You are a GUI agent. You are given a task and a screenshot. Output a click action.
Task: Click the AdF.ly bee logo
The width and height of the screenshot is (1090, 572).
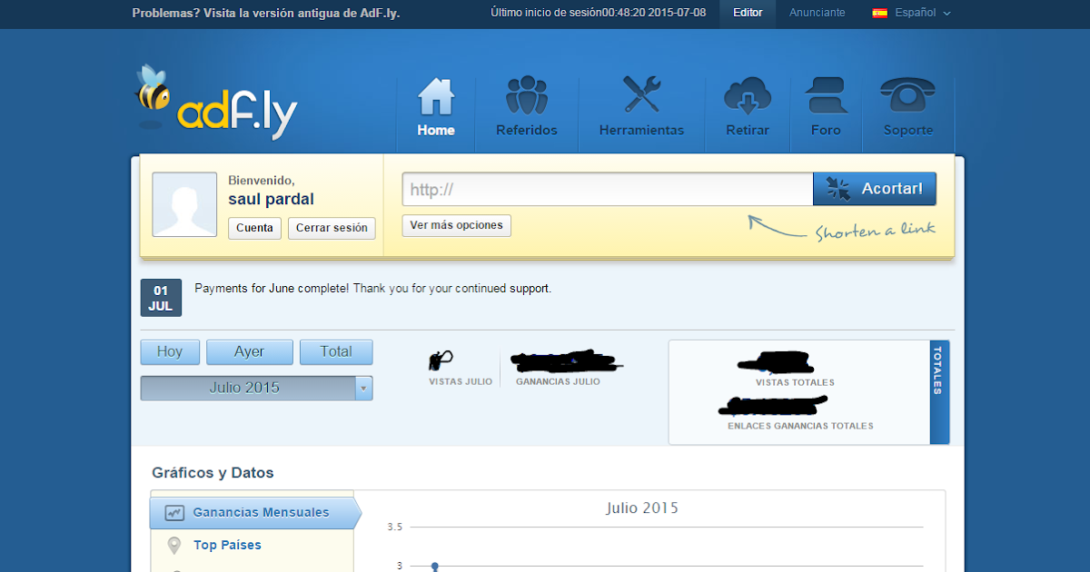click(216, 103)
